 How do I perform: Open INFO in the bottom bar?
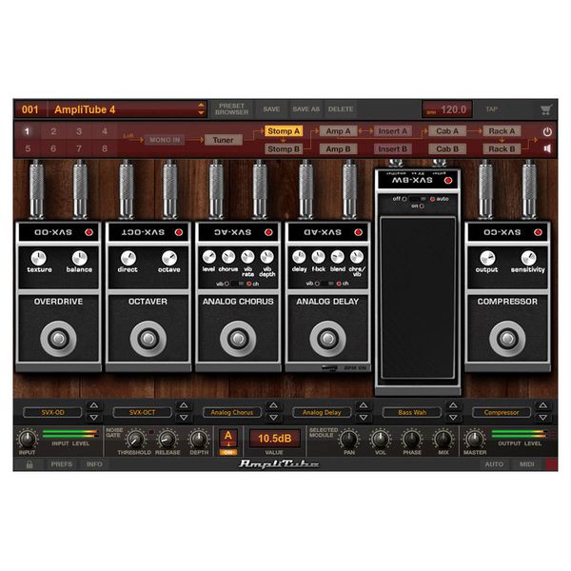(94, 464)
